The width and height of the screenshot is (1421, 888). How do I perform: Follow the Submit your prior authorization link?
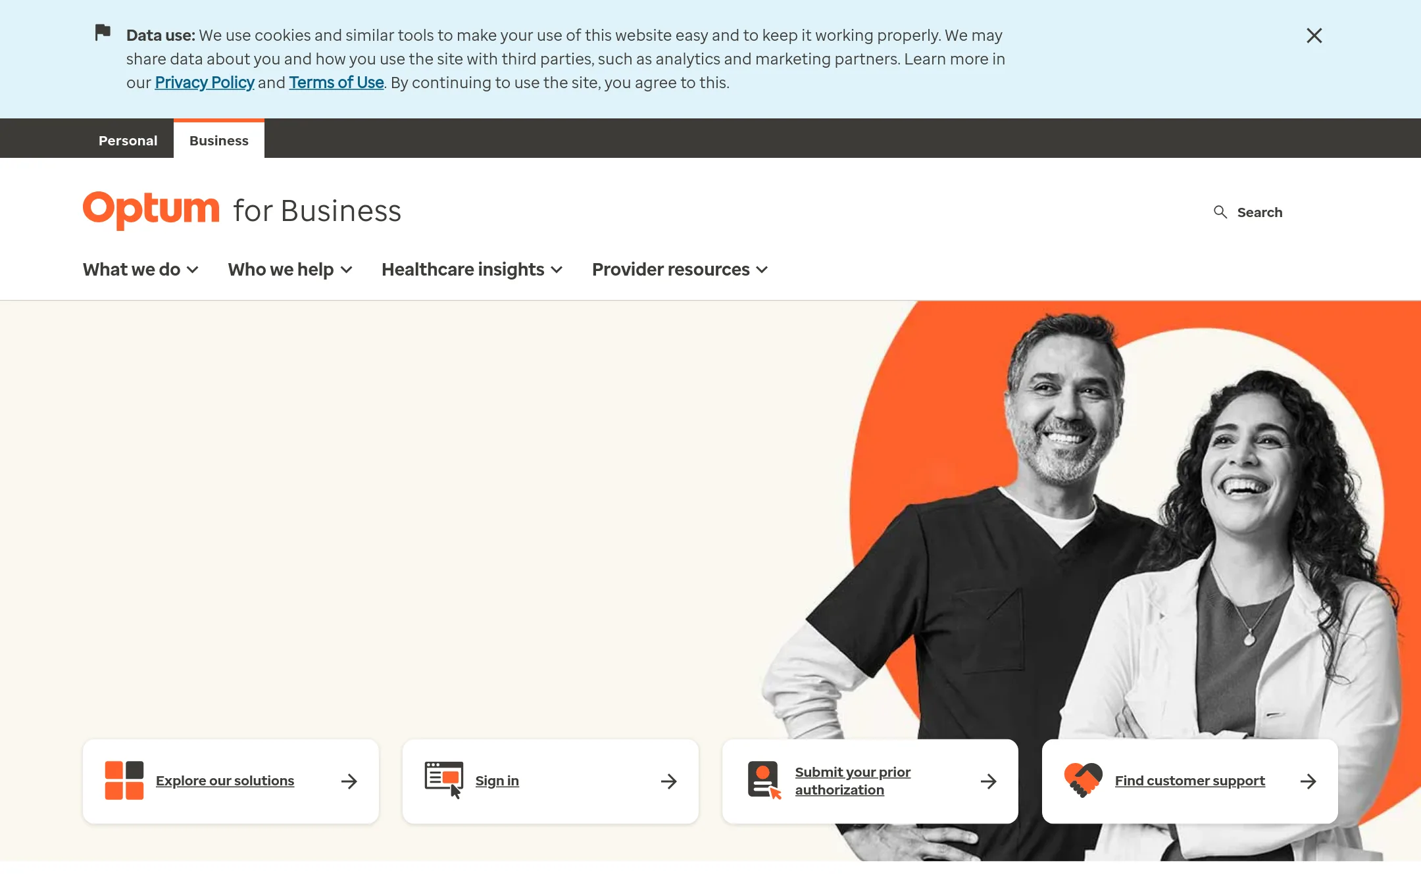coord(853,781)
